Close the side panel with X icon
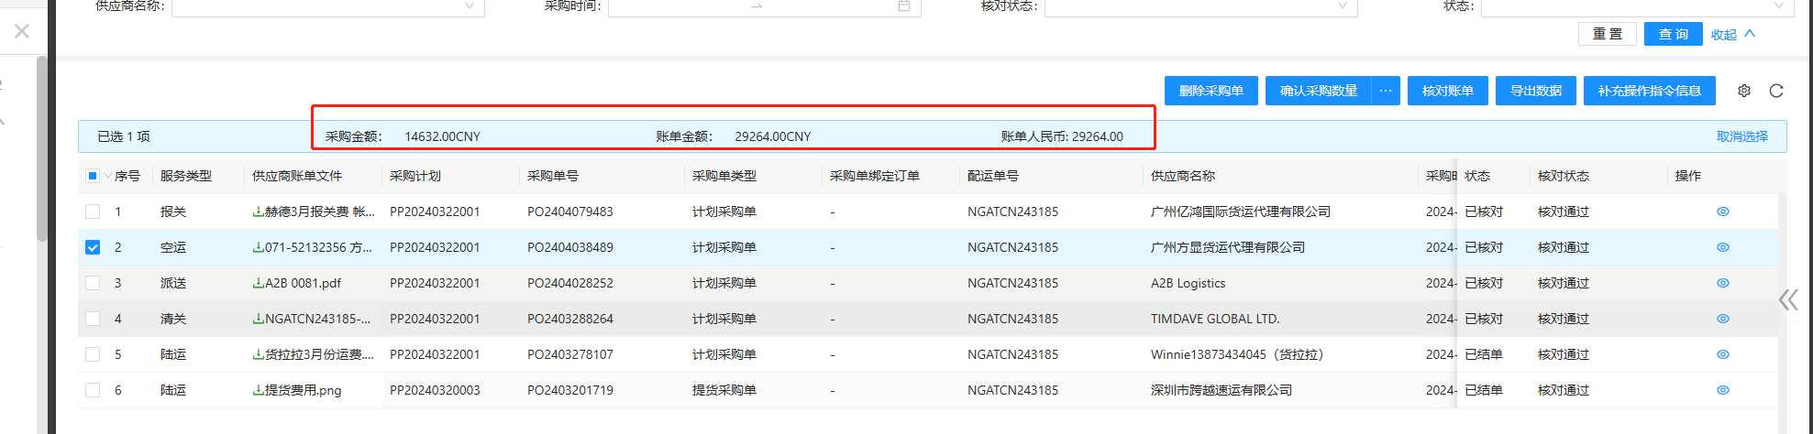 point(22,31)
